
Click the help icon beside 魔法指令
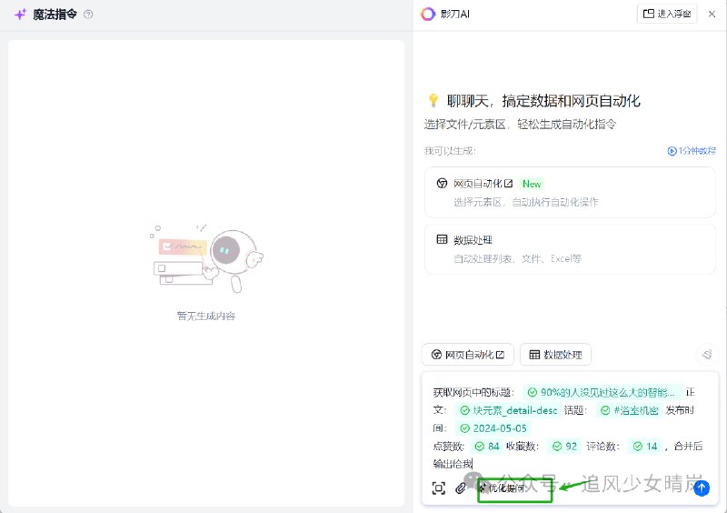[88, 15]
